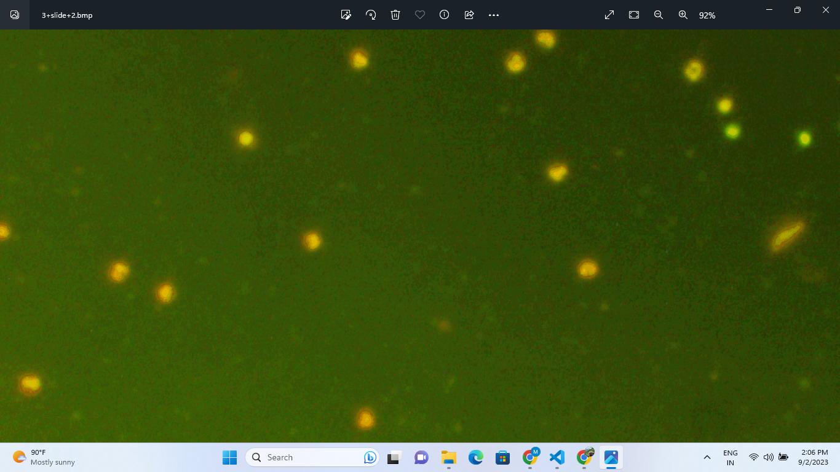The width and height of the screenshot is (840, 472).
Task: Delete the image with trash icon
Action: click(395, 15)
